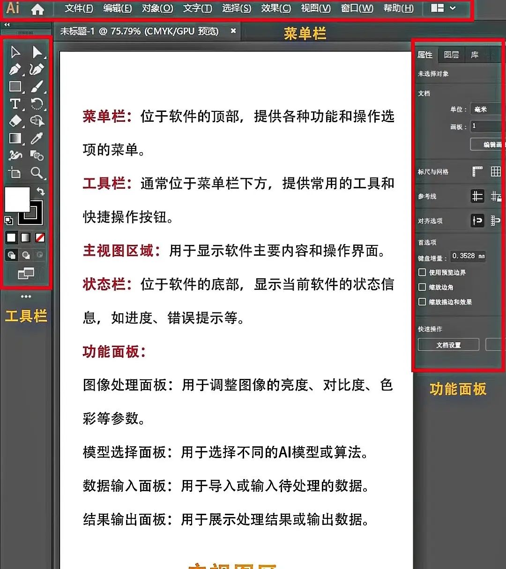Image resolution: width=506 pixels, height=569 pixels.
Task: Check the 缩放边角 option
Action: pyautogui.click(x=422, y=287)
